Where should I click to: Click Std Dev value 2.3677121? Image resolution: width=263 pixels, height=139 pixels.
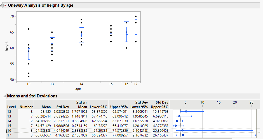coord(61,121)
